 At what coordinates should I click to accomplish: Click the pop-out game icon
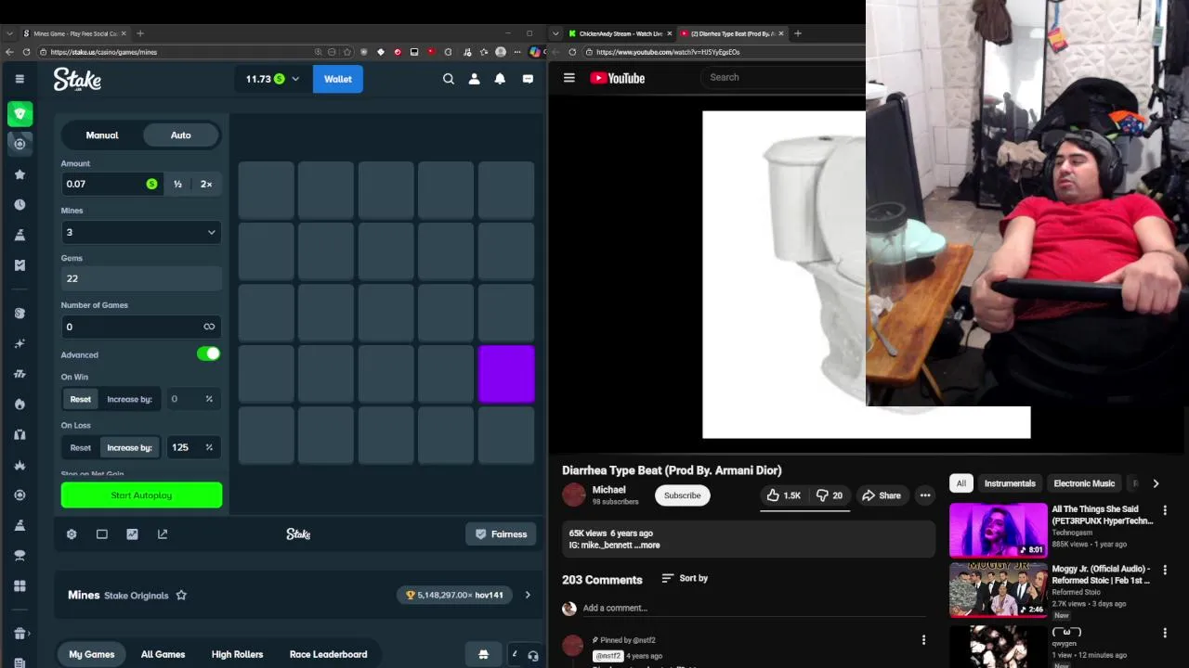[163, 534]
